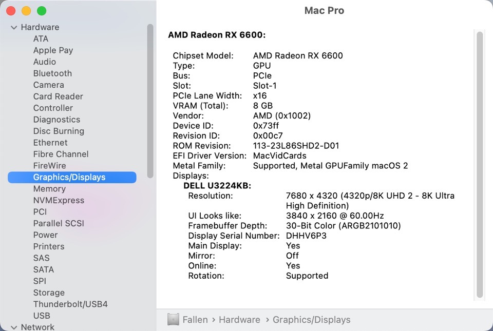Select Bluetooth in the sidebar
Viewport: 493px width, 331px height.
click(x=52, y=73)
